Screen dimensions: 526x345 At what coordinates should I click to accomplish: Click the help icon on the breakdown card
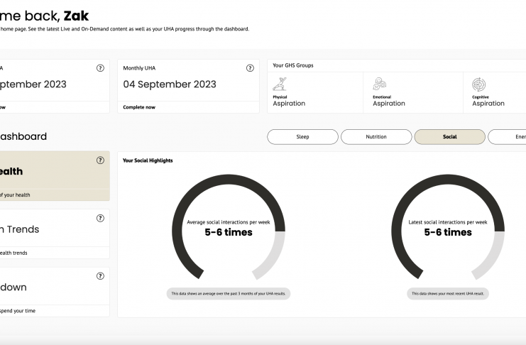pyautogui.click(x=100, y=276)
